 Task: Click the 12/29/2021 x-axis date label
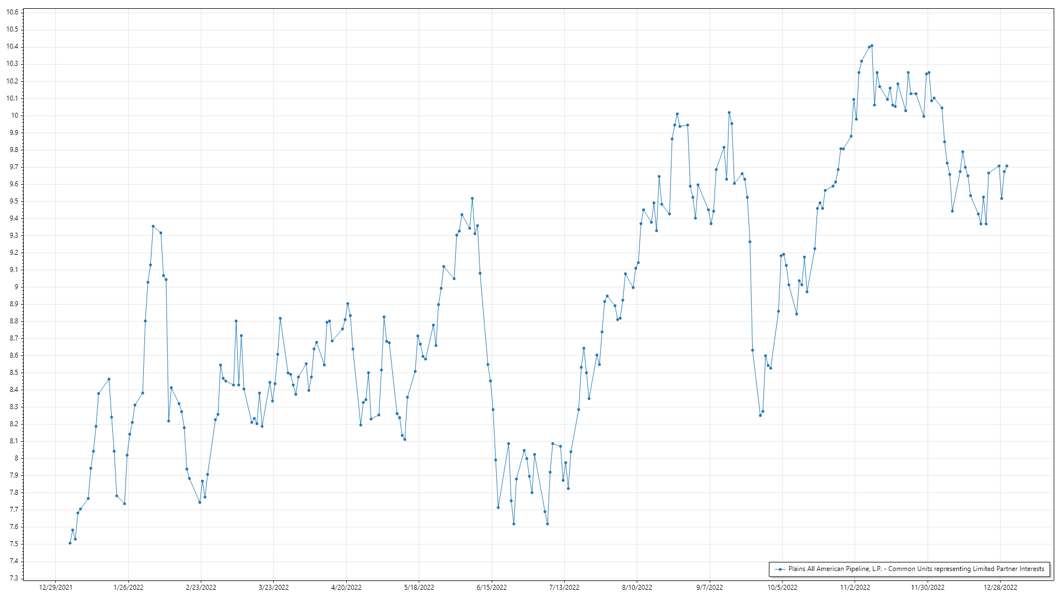(x=55, y=587)
